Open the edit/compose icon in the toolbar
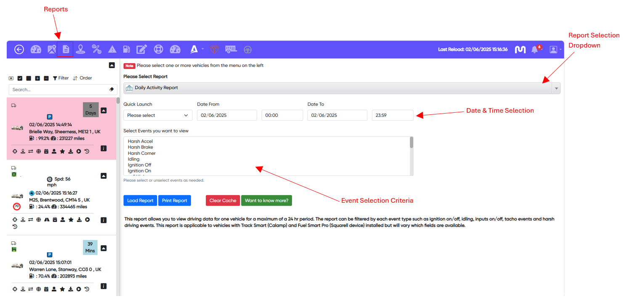 pyautogui.click(x=142, y=49)
